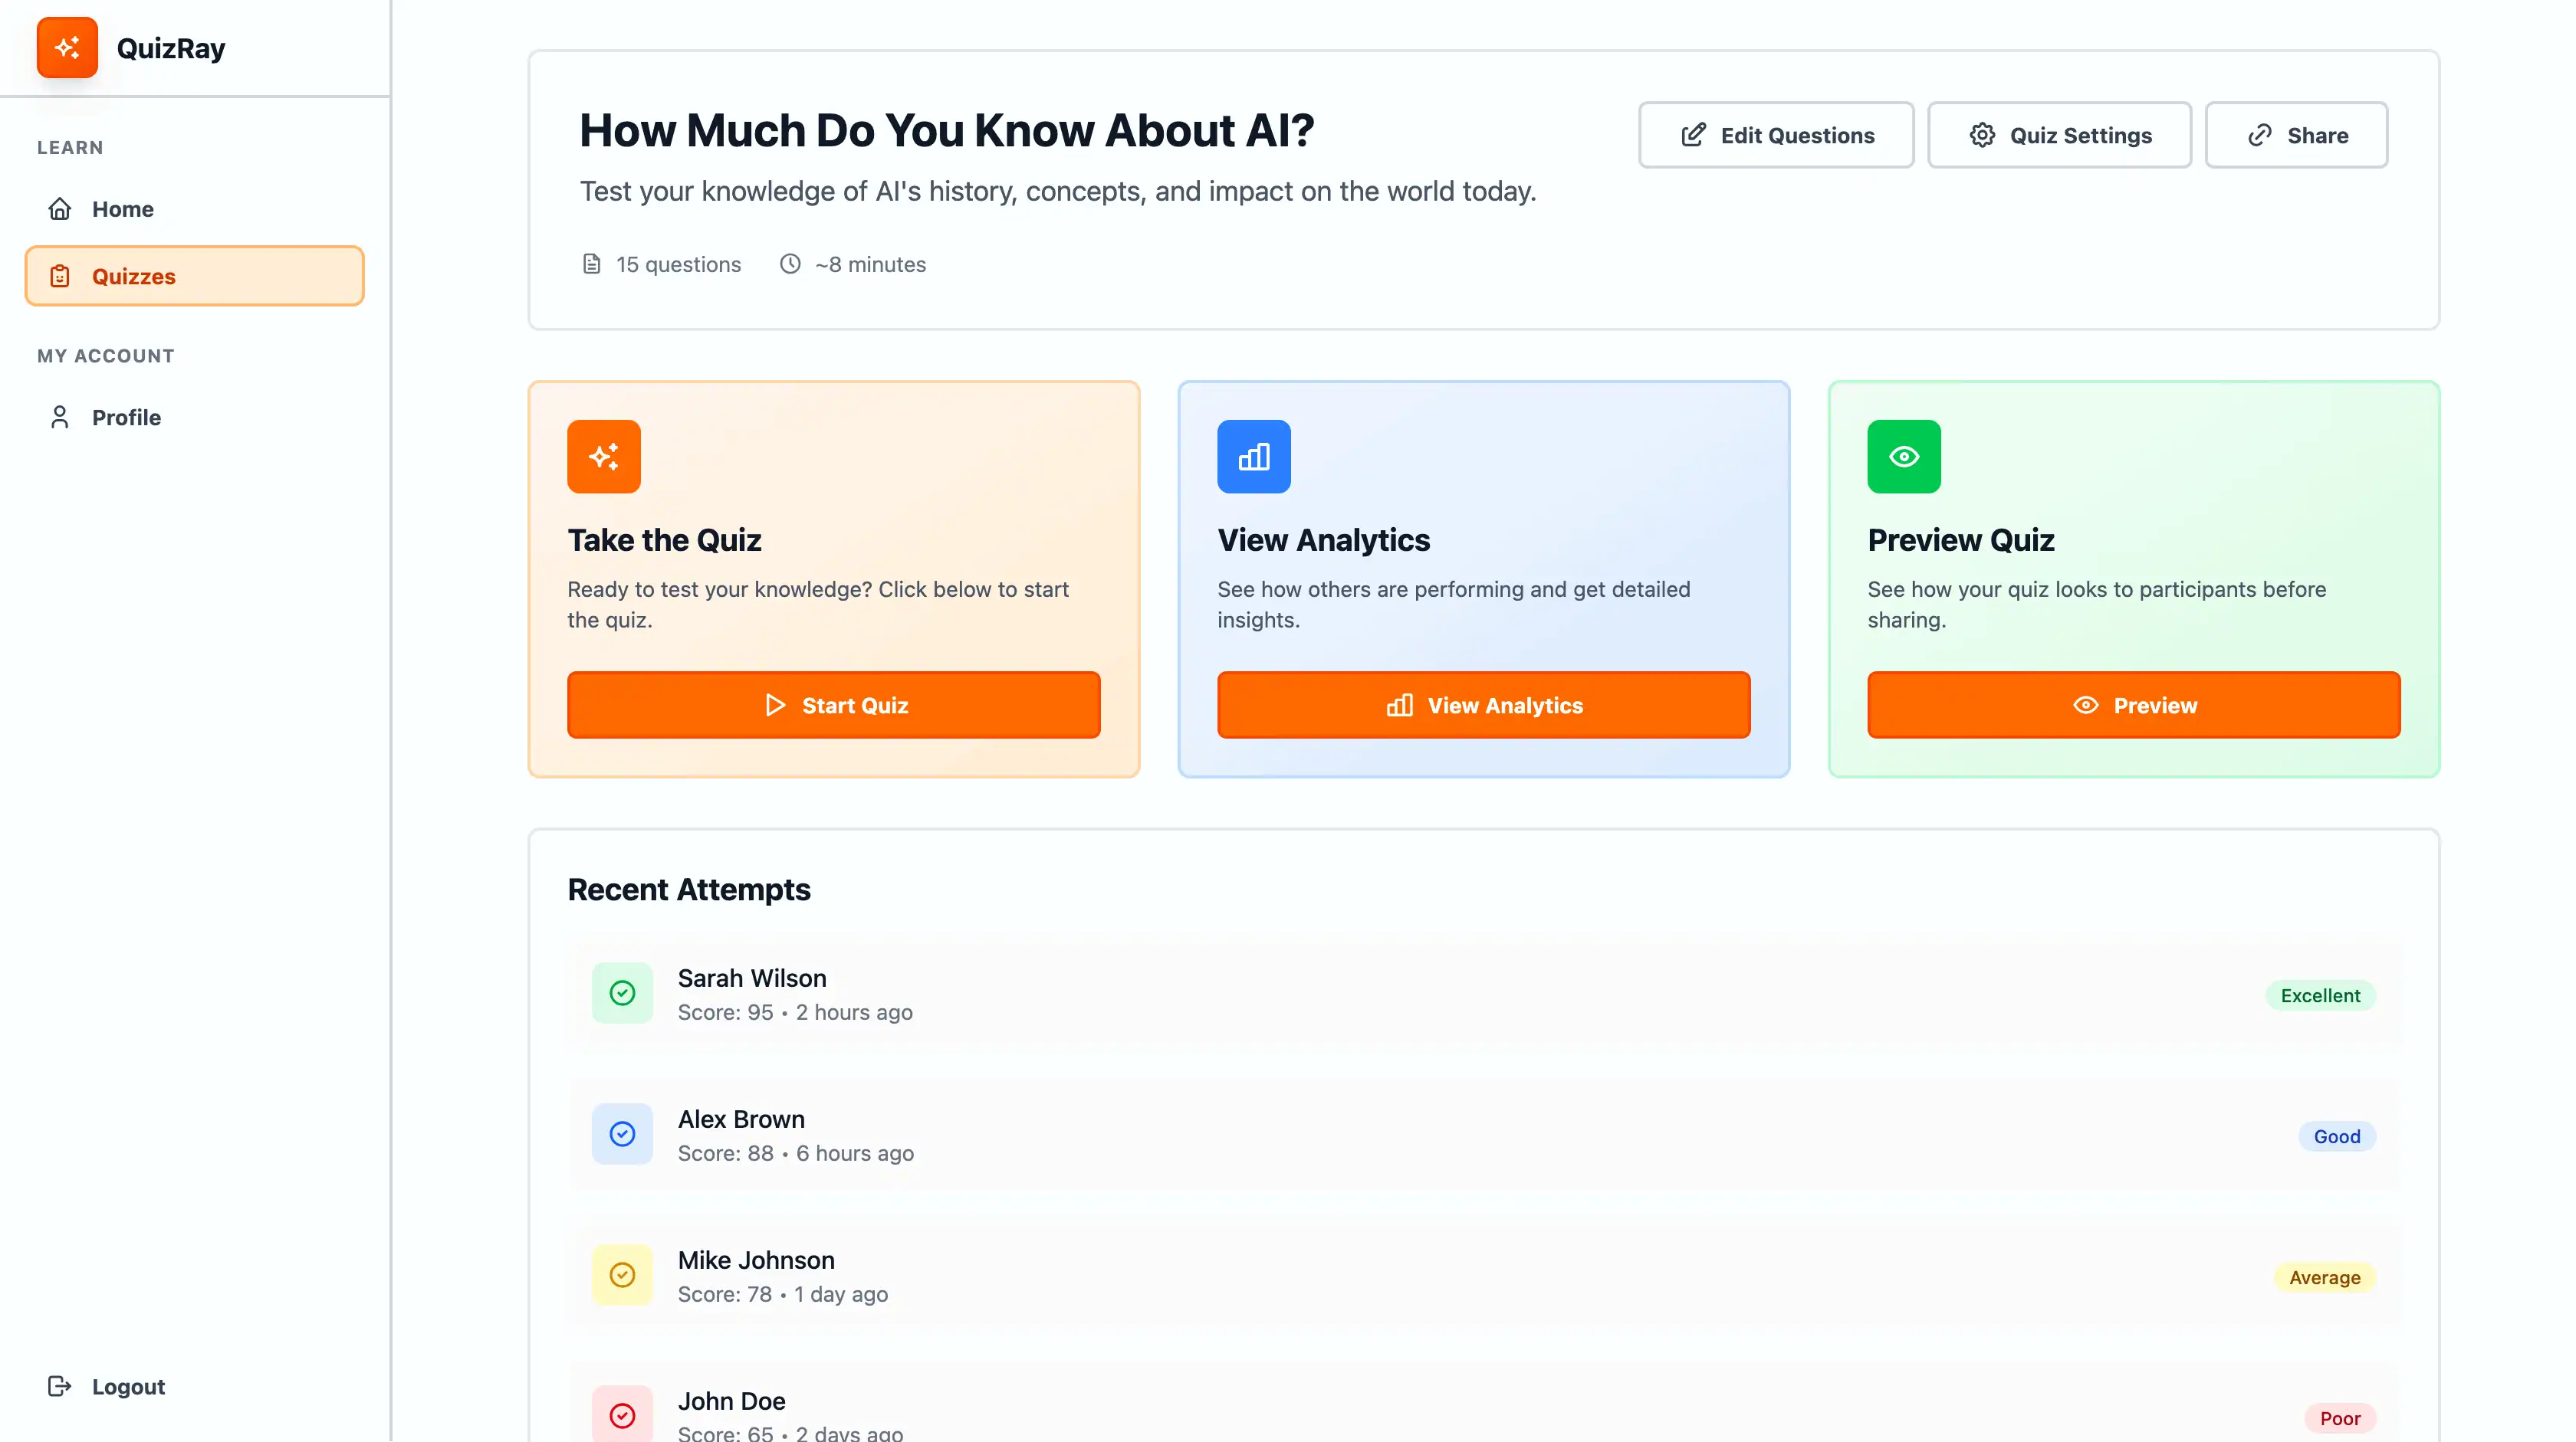Screen dimensions: 2576x1442
Task: Click the 'Preview Quiz' card heading
Action: pyautogui.click(x=1960, y=539)
